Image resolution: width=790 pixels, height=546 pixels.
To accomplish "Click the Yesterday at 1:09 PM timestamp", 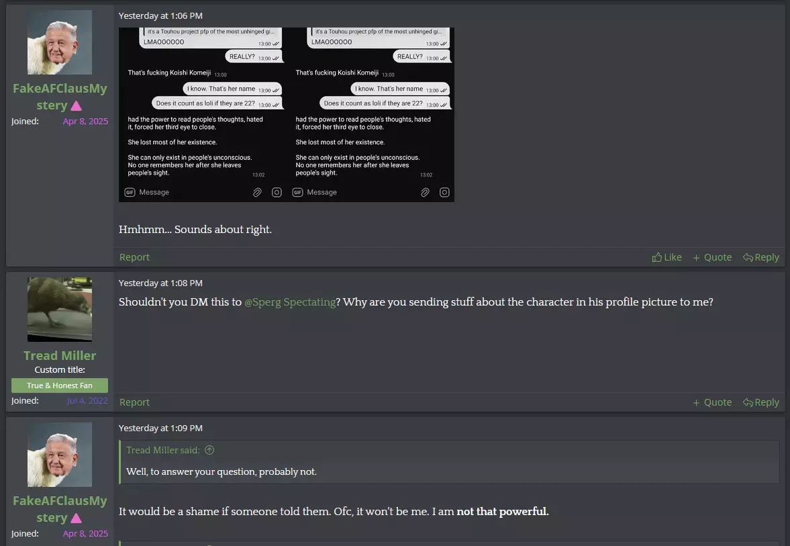I will pyautogui.click(x=160, y=428).
